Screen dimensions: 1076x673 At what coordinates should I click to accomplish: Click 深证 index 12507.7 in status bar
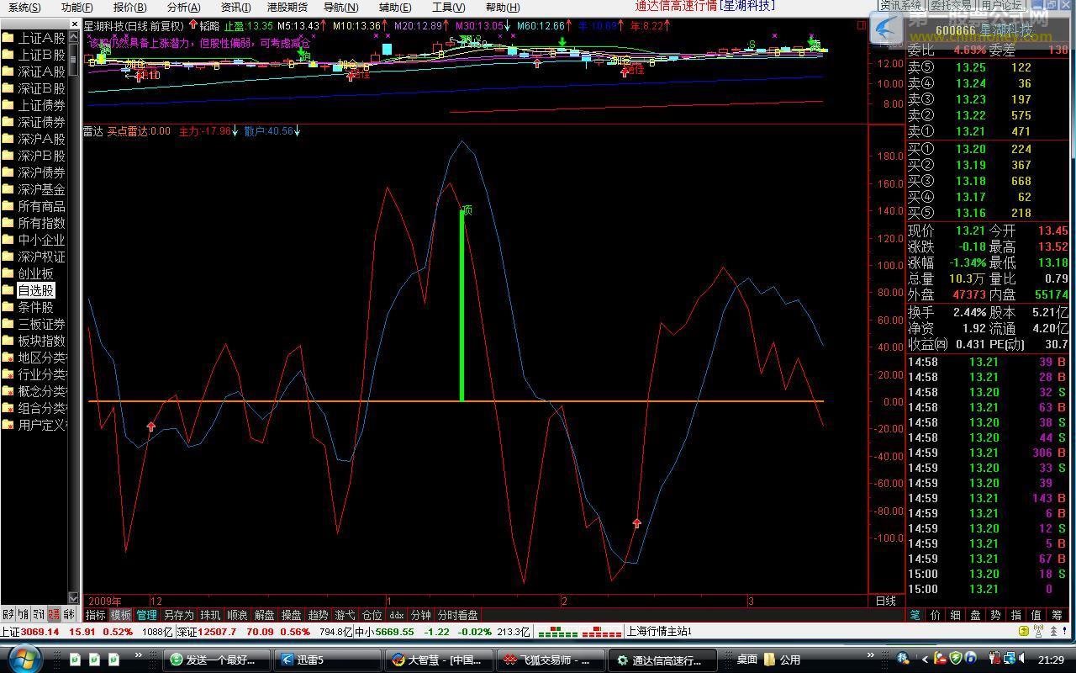[217, 631]
